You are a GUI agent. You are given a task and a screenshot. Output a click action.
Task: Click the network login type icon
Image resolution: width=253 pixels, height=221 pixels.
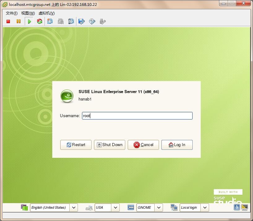tap(174, 207)
